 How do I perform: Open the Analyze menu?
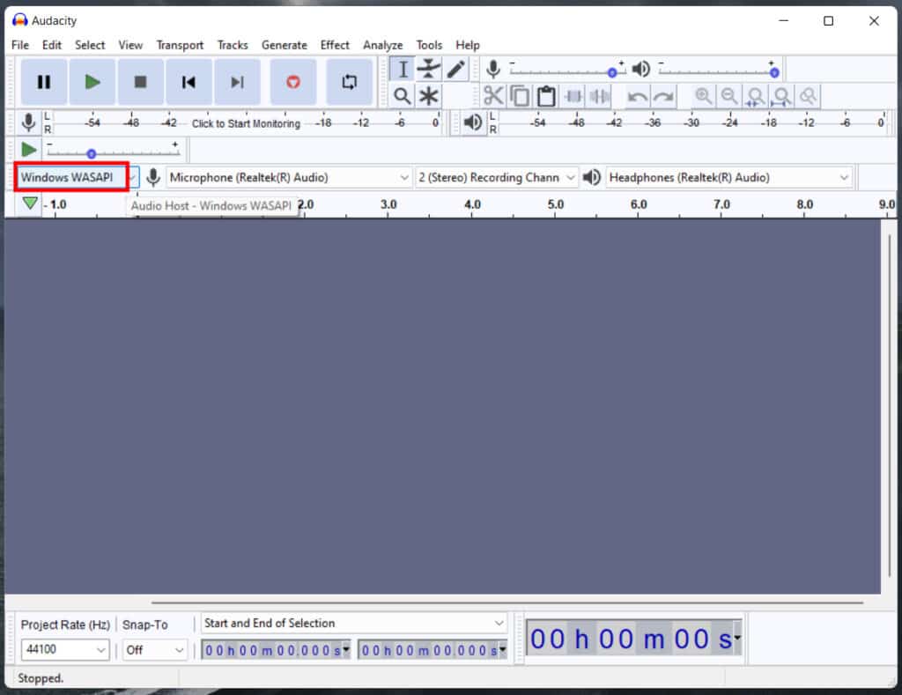382,45
